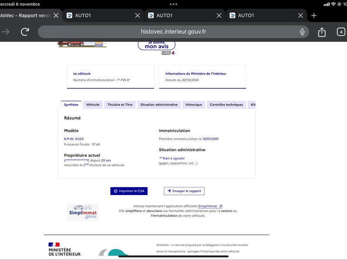This screenshot has height=260, width=347.
Task: Open the Contrôles techniques tab
Action: [226, 105]
